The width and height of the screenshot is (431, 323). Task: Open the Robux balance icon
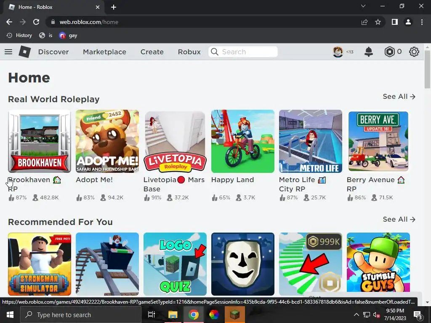389,52
